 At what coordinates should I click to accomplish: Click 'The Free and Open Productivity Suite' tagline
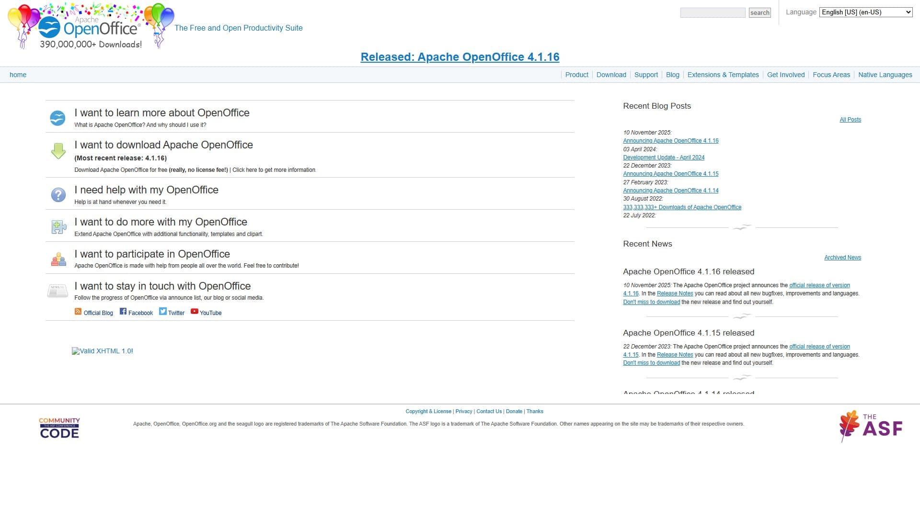[x=239, y=28]
